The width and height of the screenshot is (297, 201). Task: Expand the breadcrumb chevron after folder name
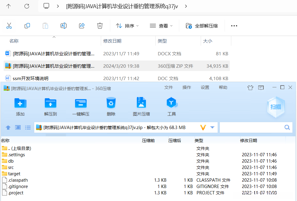coord(186,6)
